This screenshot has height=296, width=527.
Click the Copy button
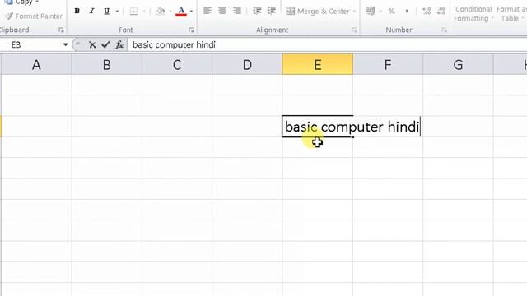(21, 2)
